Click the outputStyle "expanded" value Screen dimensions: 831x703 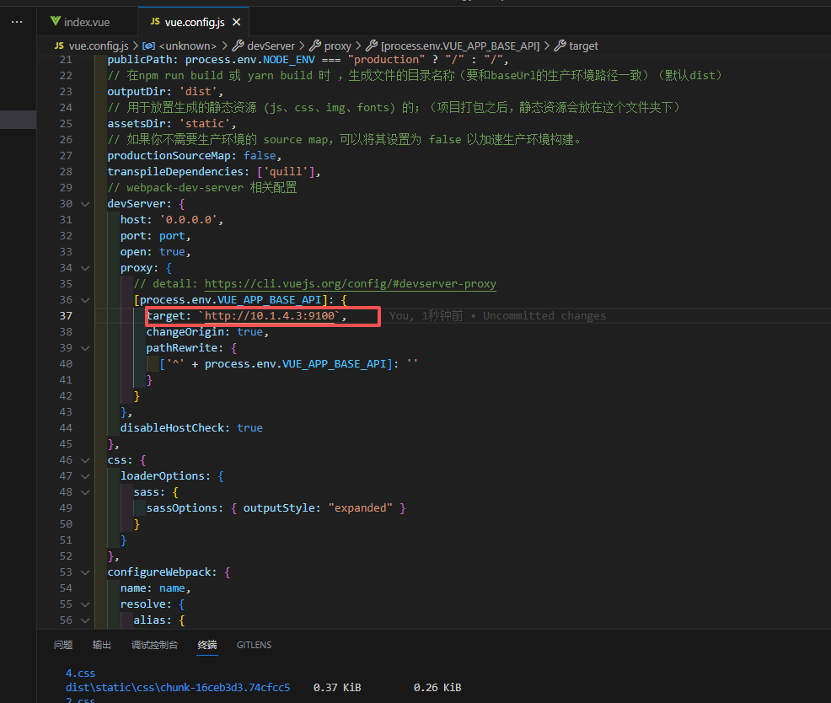point(361,508)
